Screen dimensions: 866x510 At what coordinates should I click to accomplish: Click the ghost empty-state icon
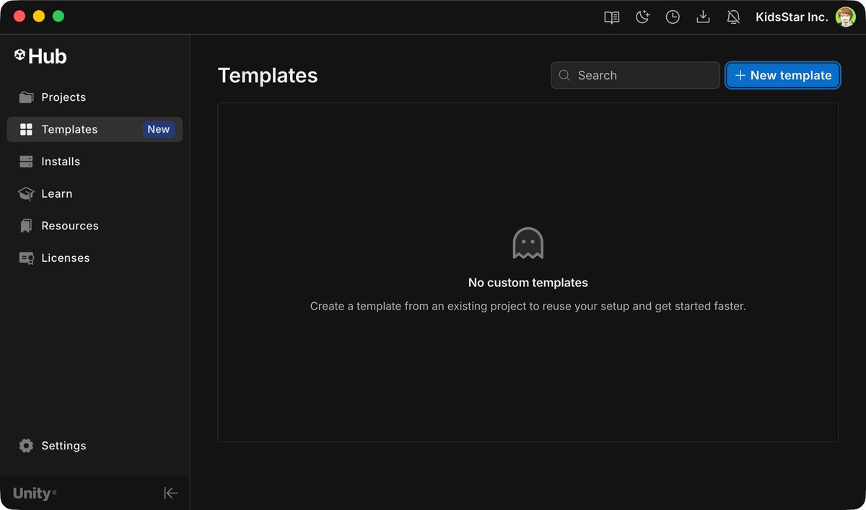(528, 244)
